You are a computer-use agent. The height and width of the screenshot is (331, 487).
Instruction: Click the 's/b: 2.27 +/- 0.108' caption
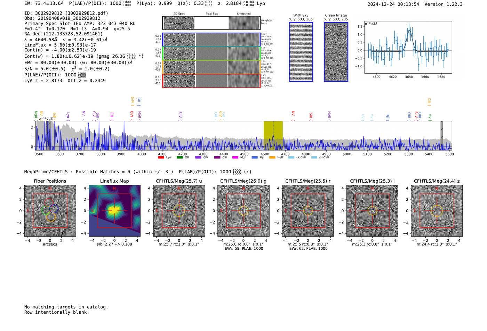pos(114,244)
